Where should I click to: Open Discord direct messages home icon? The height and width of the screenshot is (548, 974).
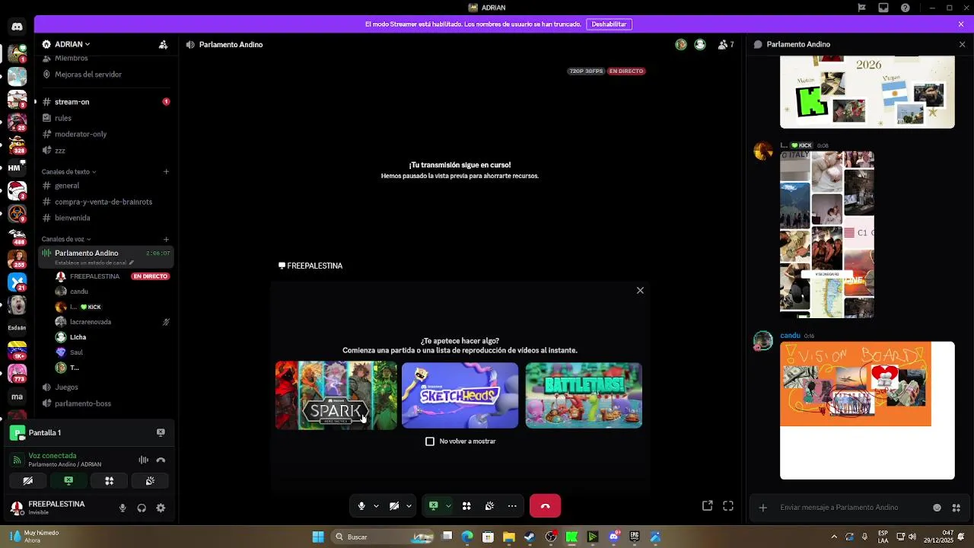[17, 27]
